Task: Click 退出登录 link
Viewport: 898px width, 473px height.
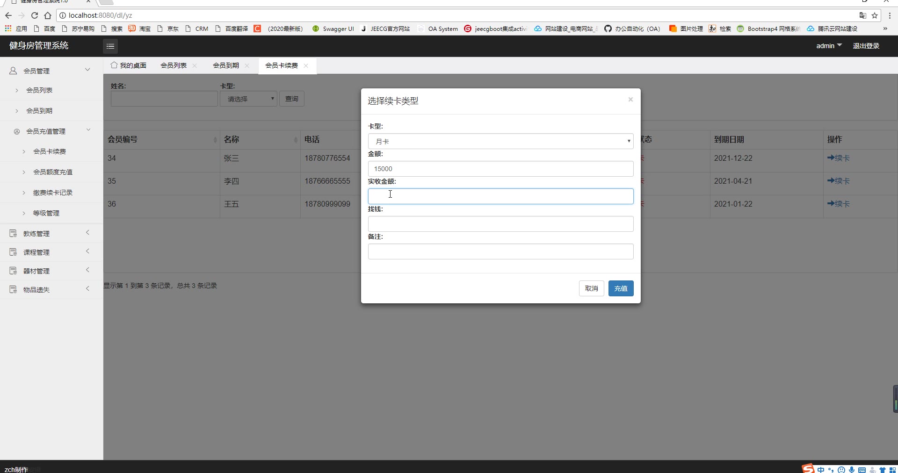Action: click(866, 46)
